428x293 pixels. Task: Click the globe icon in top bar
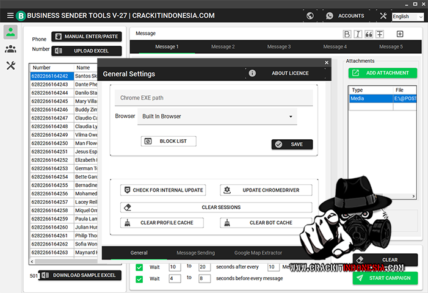[x=311, y=16]
